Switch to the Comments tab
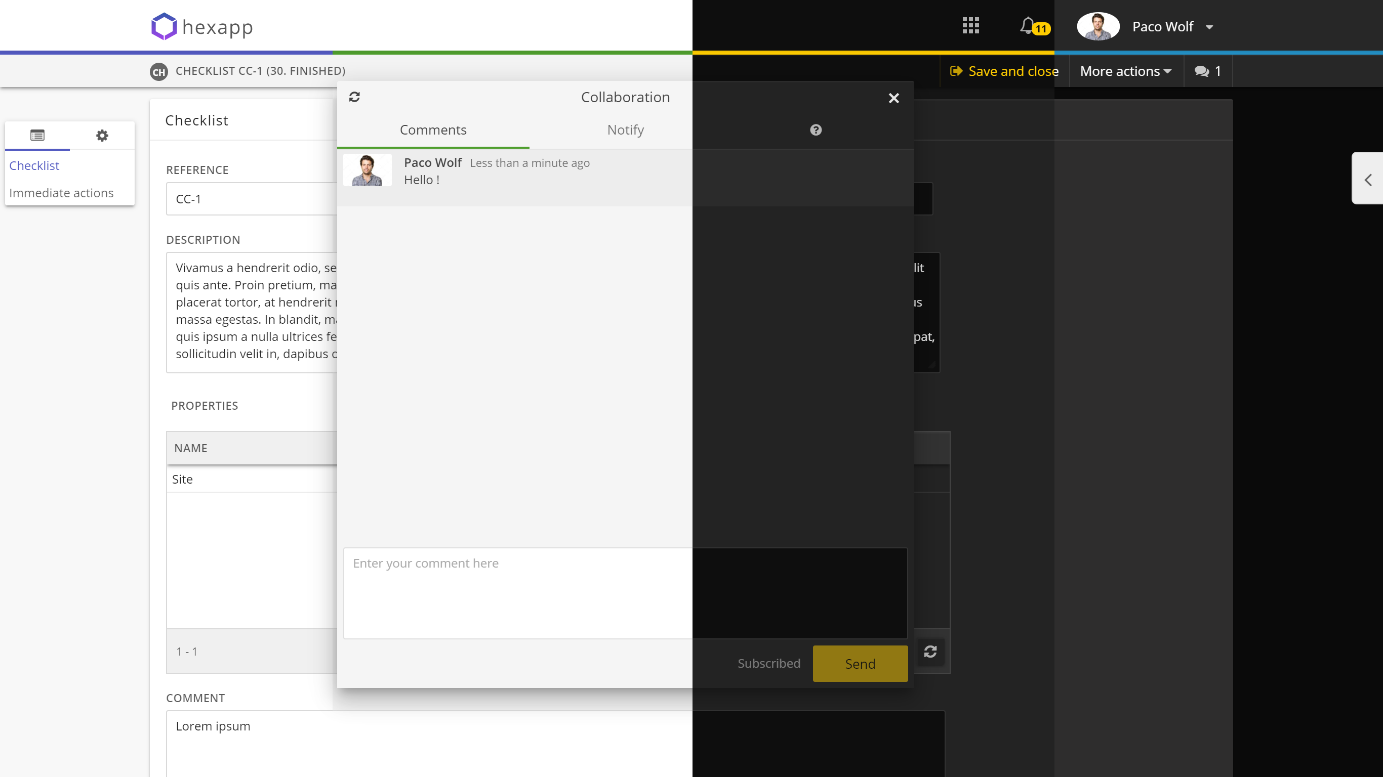The height and width of the screenshot is (777, 1383). pyautogui.click(x=433, y=130)
